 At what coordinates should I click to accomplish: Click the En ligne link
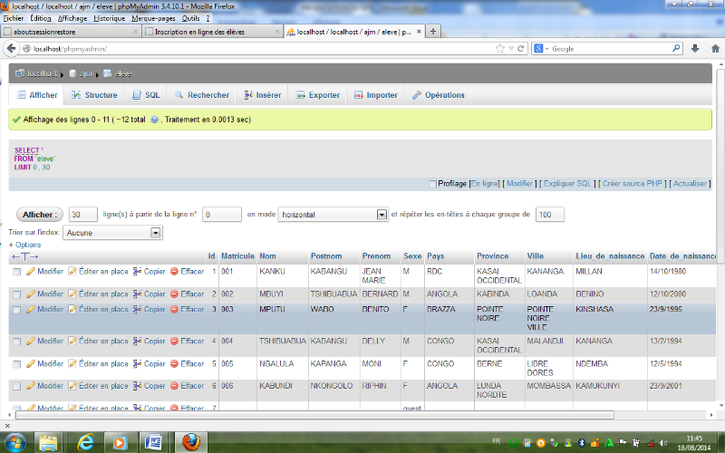[x=485, y=184]
